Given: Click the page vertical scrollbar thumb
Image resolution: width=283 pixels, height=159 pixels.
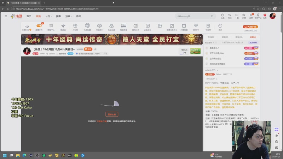Looking at the screenshot, I should (x=281, y=23).
